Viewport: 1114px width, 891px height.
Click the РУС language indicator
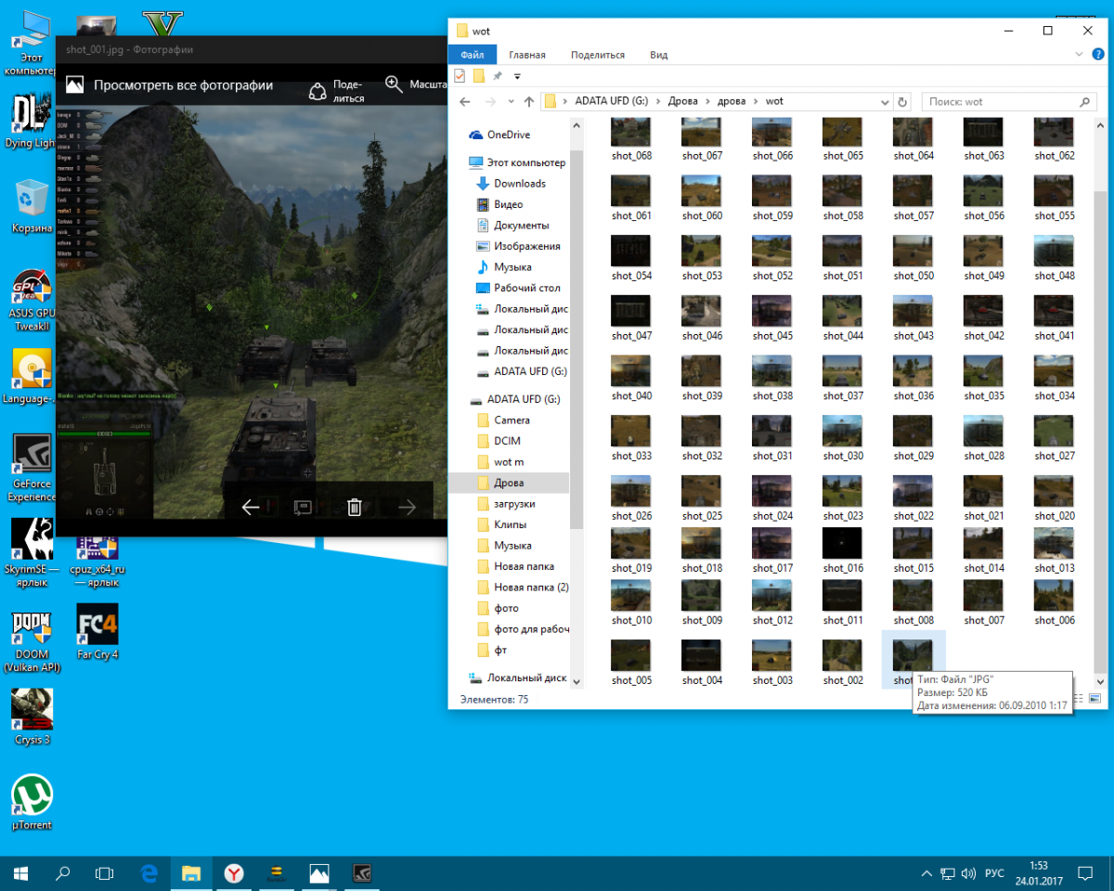[994, 873]
